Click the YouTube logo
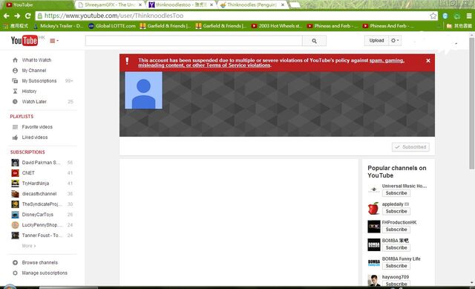475x289 pixels. [24, 40]
